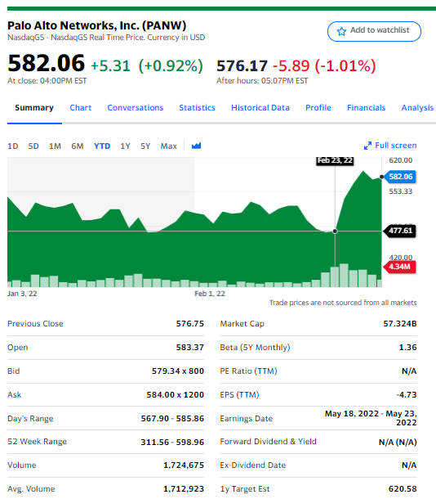The width and height of the screenshot is (436, 499).
Task: Choose the 5Y chart range
Action: click(145, 146)
